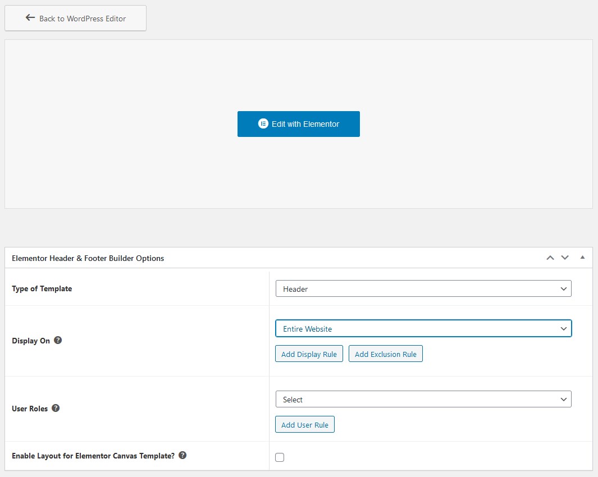The height and width of the screenshot is (477, 598).
Task: Click help icon for Elementor Canvas Template option
Action: 182,455
